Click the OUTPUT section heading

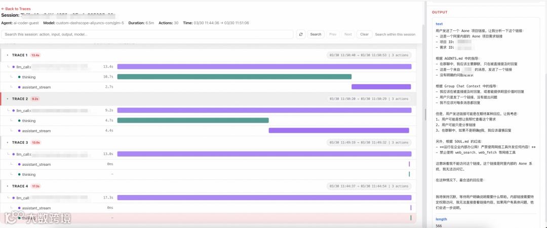point(440,12)
